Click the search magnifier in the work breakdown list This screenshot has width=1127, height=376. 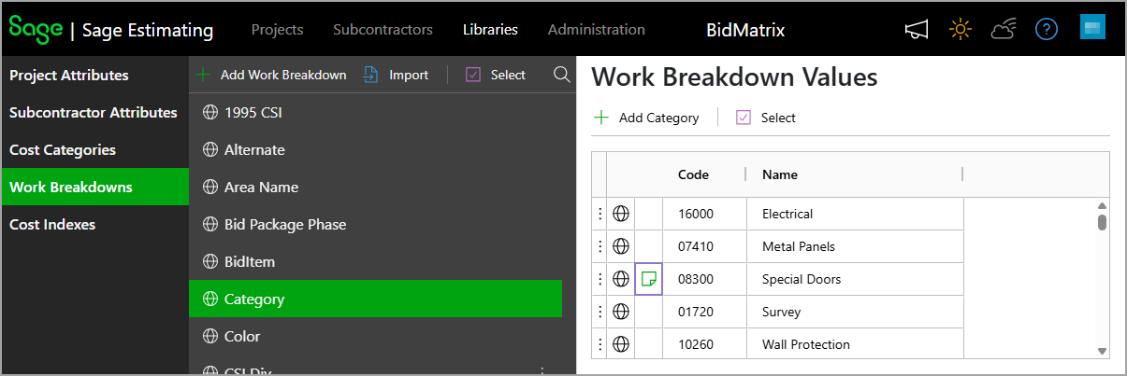(x=562, y=75)
